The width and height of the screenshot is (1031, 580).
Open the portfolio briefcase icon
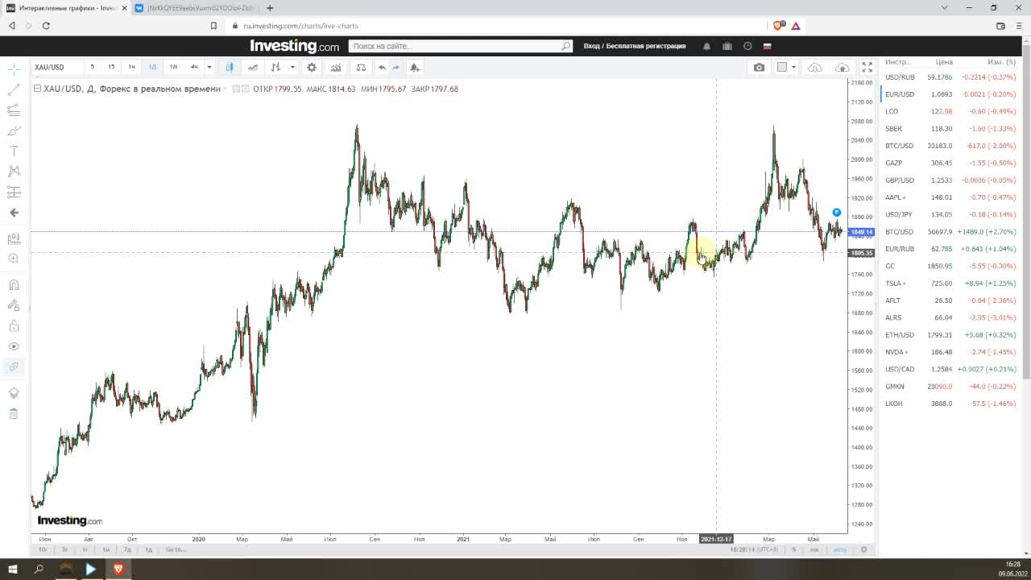point(727,46)
